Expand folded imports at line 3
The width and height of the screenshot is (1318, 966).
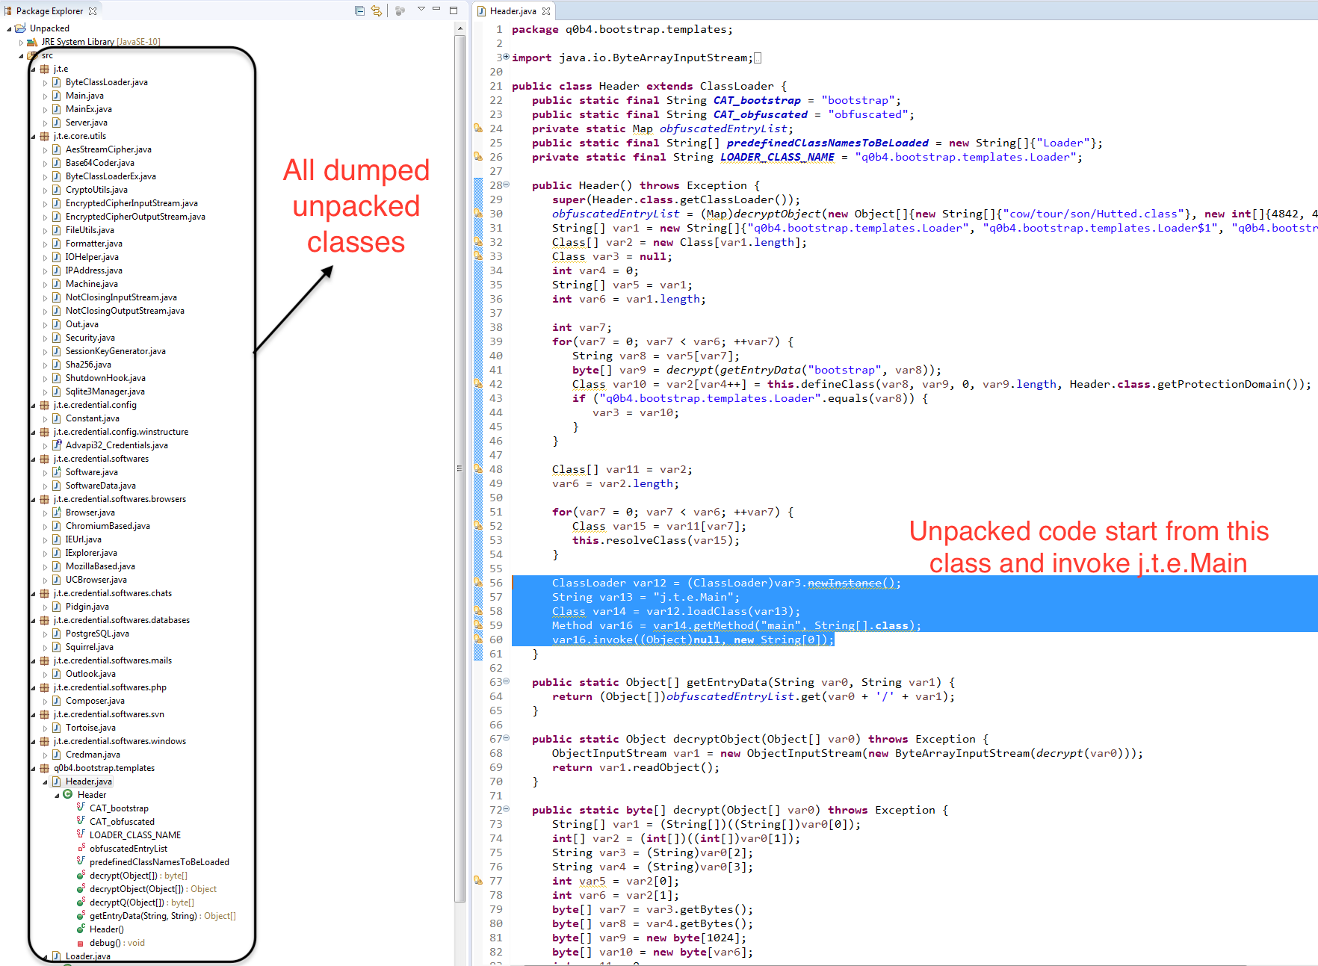pos(507,57)
